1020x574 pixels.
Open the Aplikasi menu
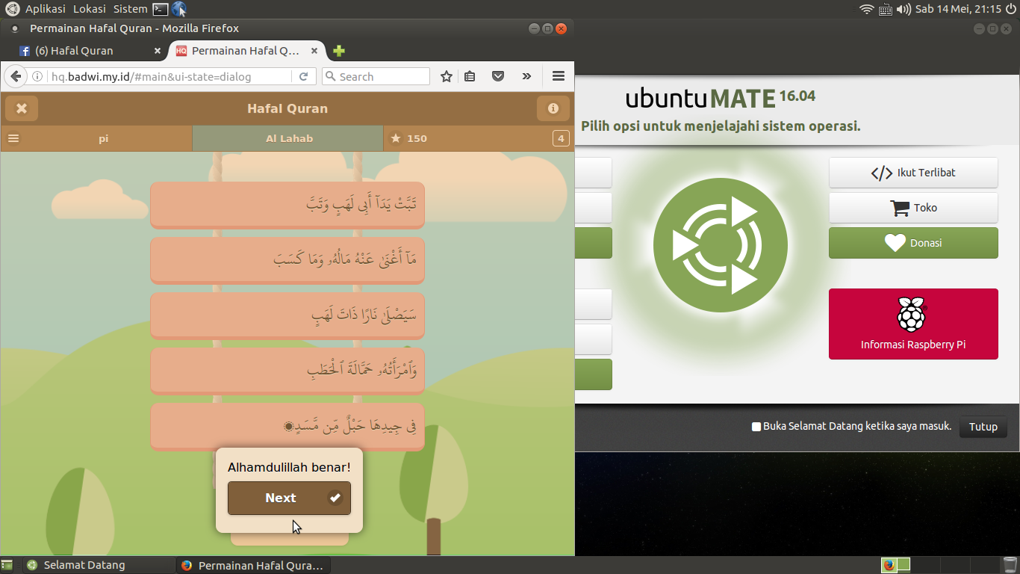[x=46, y=9]
